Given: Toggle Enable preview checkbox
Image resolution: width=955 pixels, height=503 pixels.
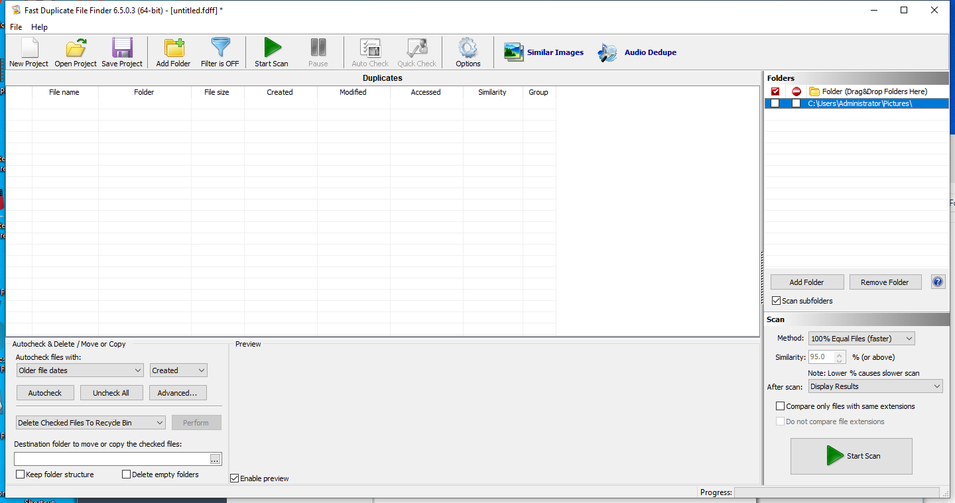Looking at the screenshot, I should coord(234,478).
